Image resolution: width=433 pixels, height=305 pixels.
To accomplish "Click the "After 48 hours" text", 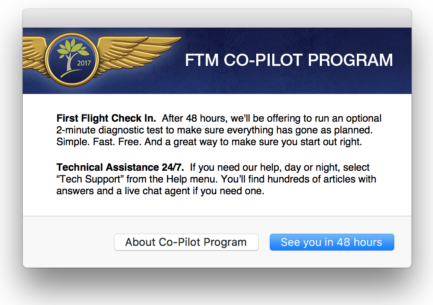I will point(195,118).
